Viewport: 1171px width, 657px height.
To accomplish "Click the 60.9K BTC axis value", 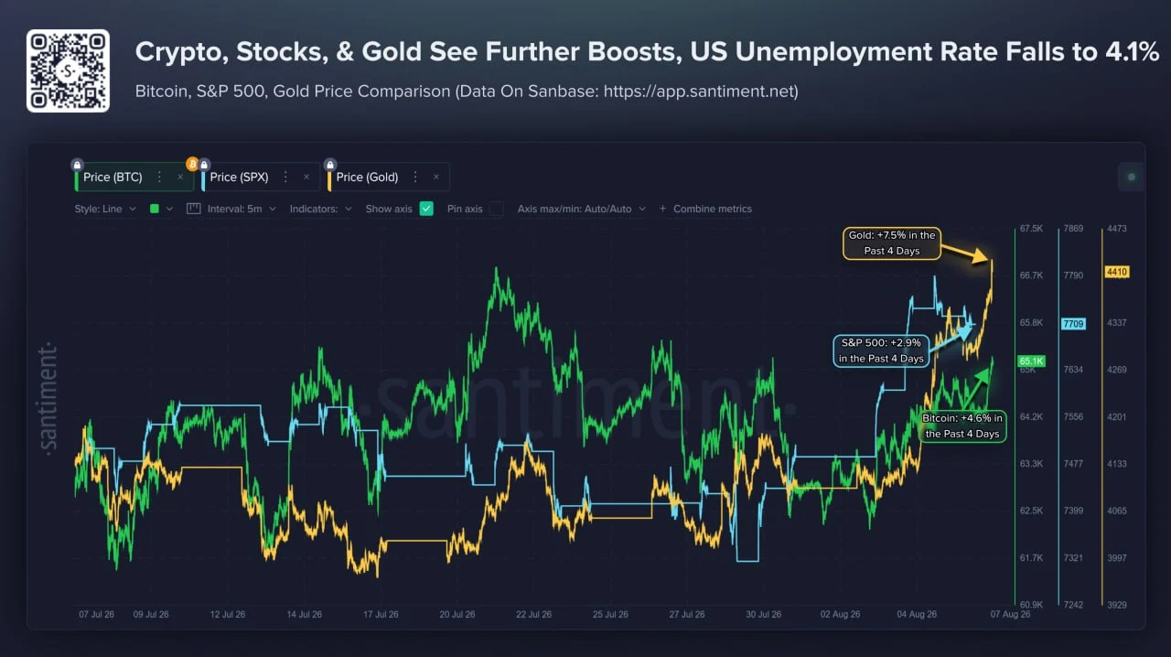I will click(1031, 605).
